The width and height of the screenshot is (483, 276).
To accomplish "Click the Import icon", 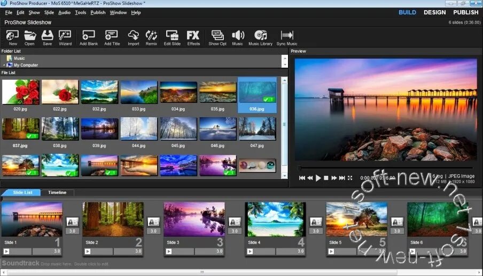I will (x=134, y=38).
